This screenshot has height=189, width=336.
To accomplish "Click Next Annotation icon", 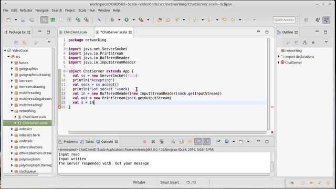I will point(195,20).
